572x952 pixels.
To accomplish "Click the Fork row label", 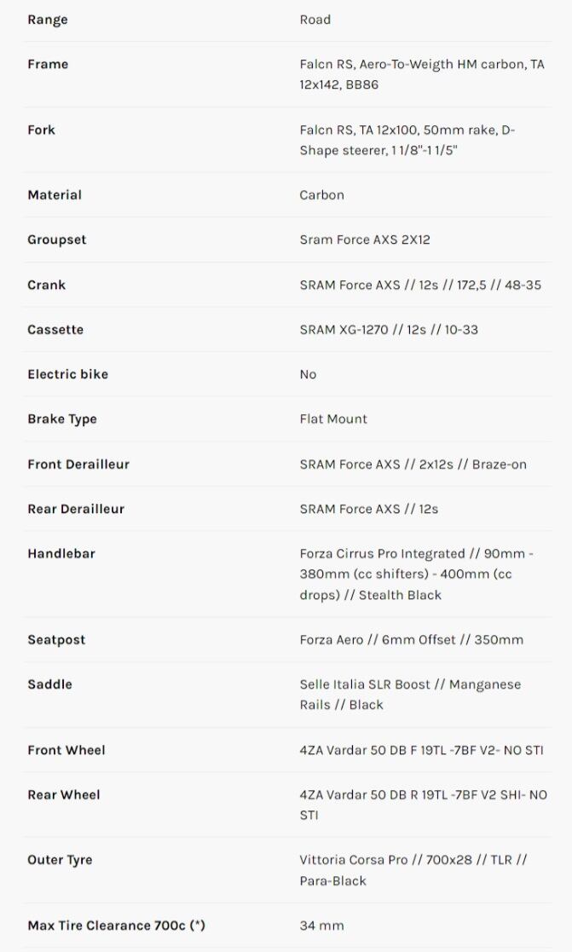I will (x=41, y=130).
